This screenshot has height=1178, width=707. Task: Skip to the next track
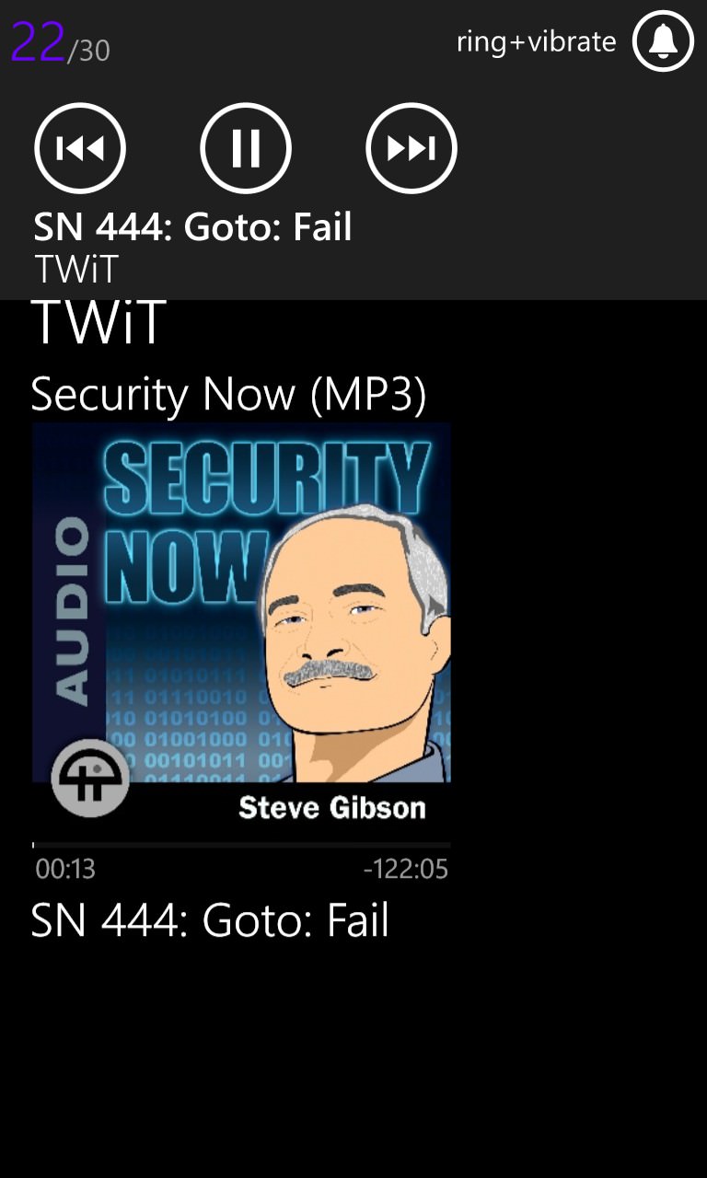(x=411, y=148)
